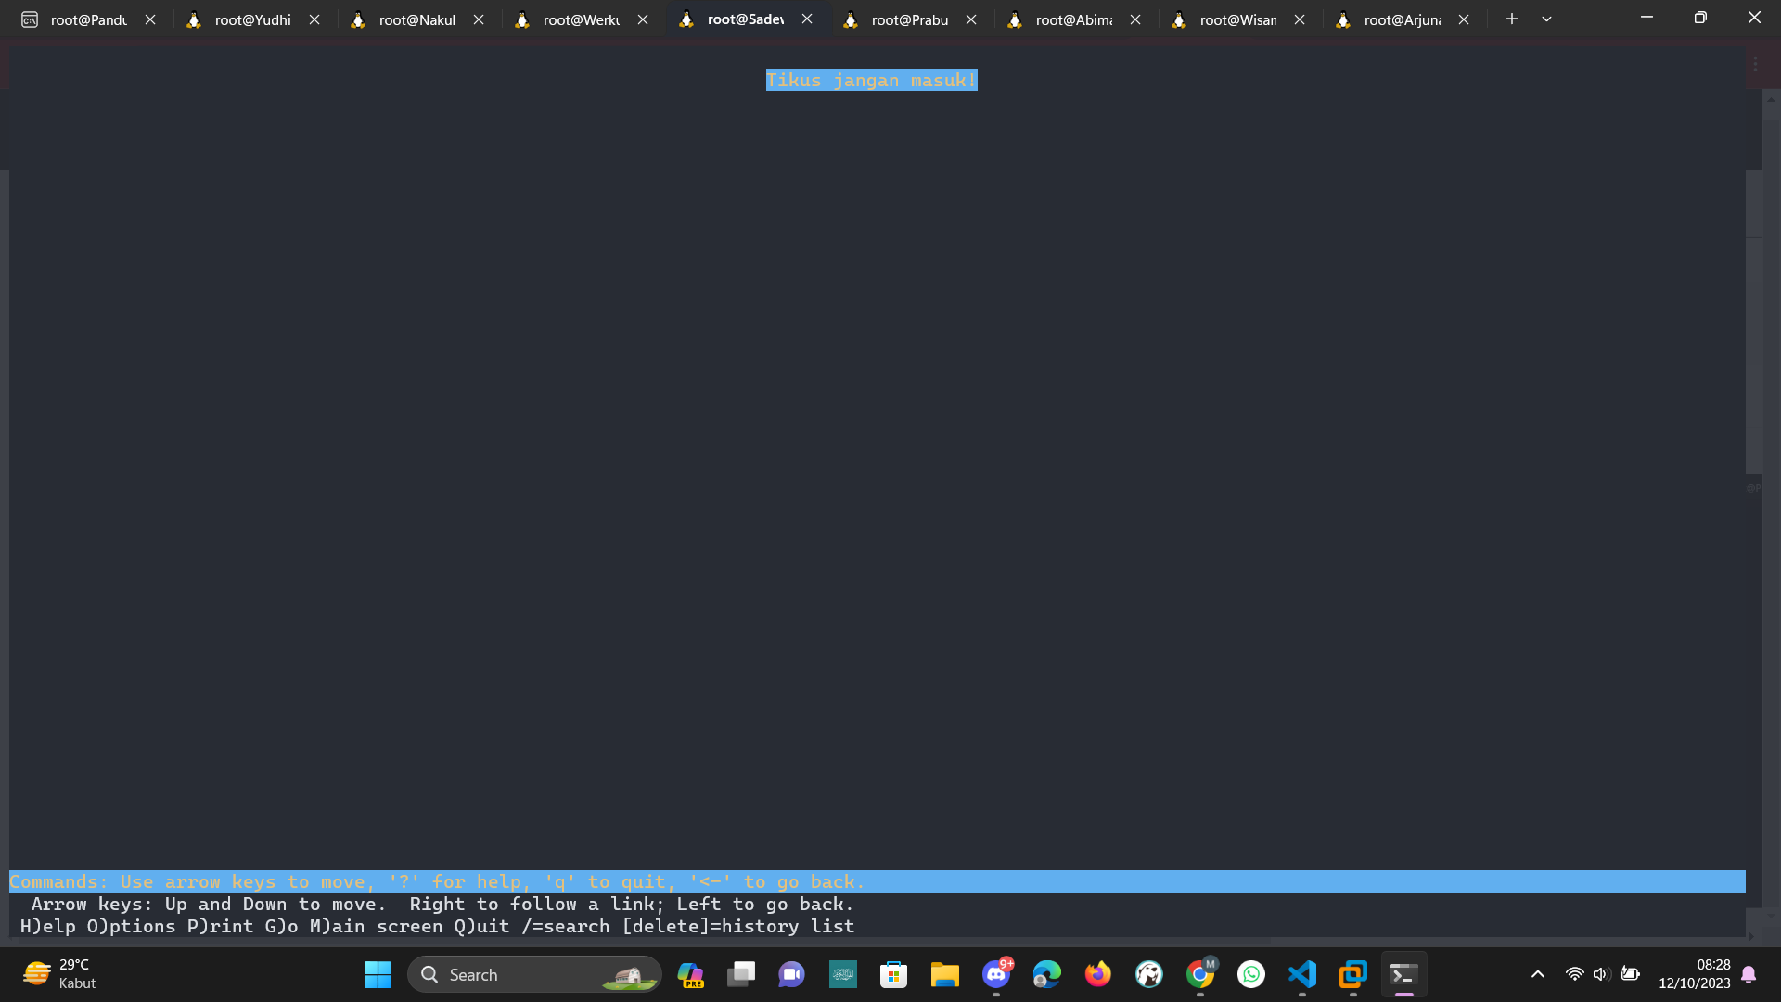Open Windows Copilot preview
Image resolution: width=1781 pixels, height=1002 pixels.
[x=690, y=975]
